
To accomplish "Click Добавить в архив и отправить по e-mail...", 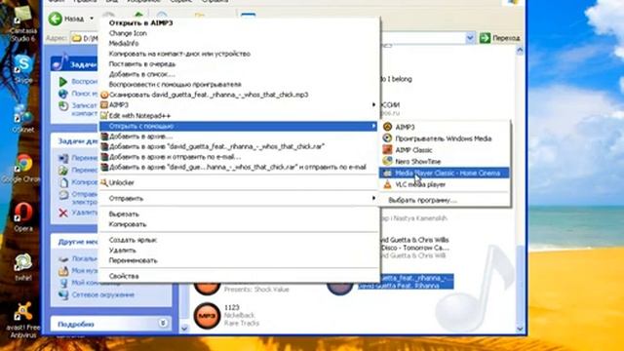I will click(238, 157).
